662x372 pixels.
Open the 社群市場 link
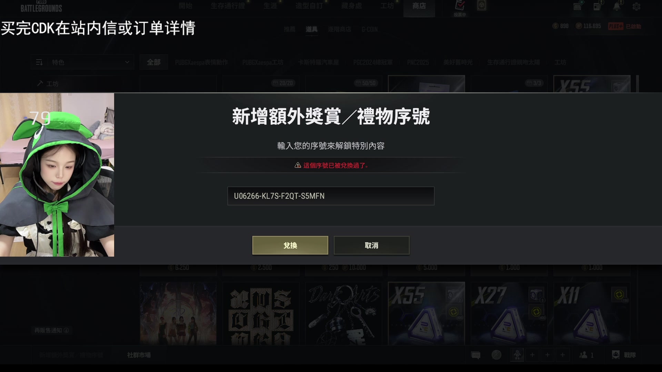(139, 355)
